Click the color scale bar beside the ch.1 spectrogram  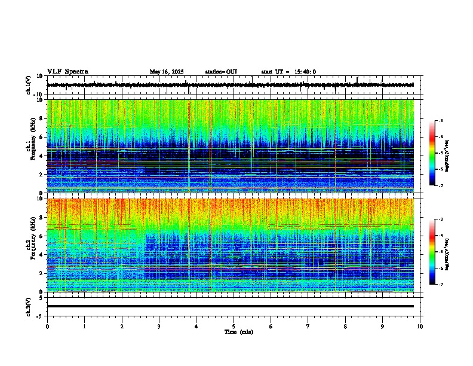tap(432, 153)
